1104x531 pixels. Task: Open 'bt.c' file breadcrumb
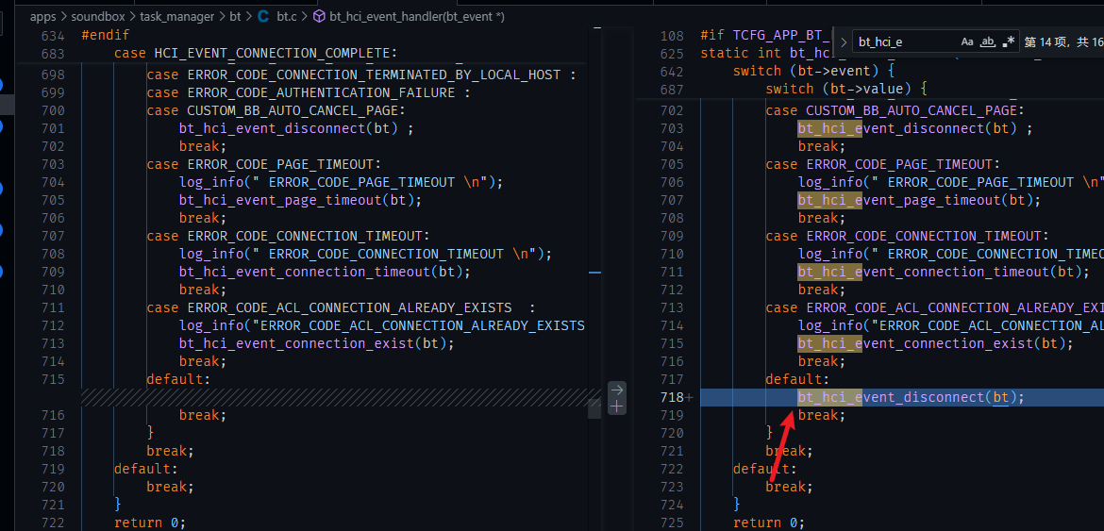[287, 15]
